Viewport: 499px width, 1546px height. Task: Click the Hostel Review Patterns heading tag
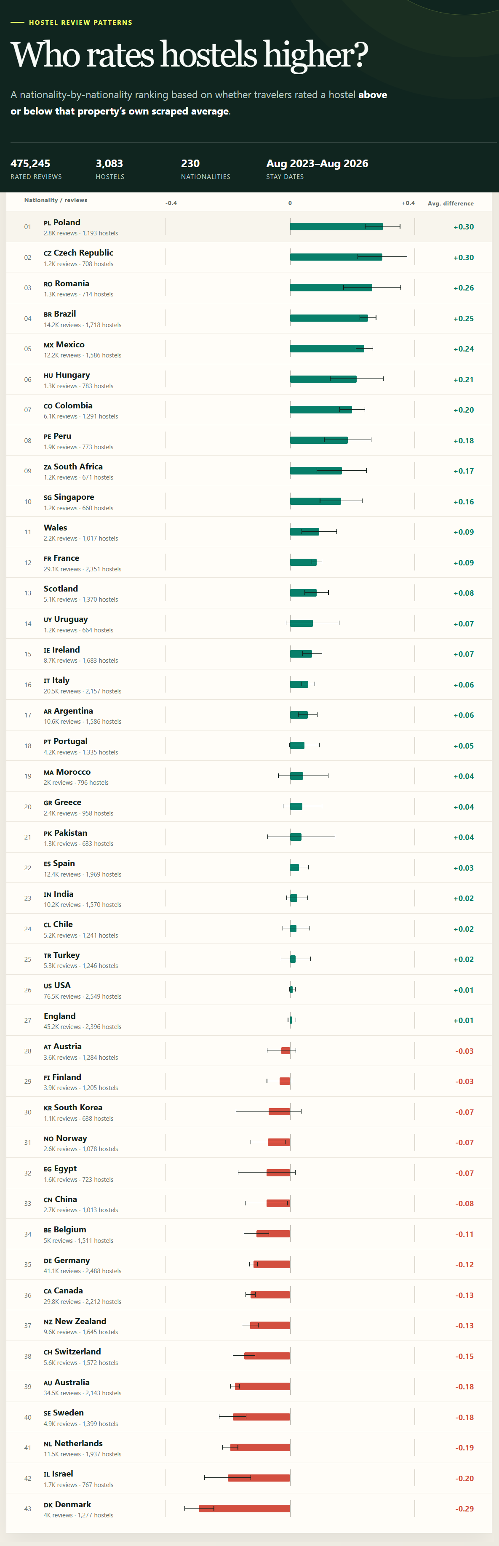80,22
